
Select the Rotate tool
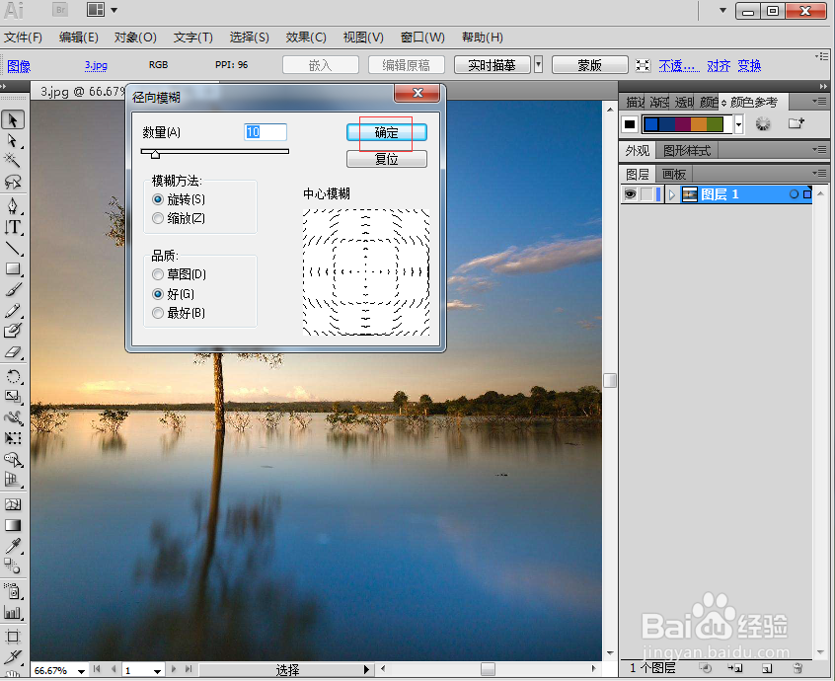[x=12, y=377]
